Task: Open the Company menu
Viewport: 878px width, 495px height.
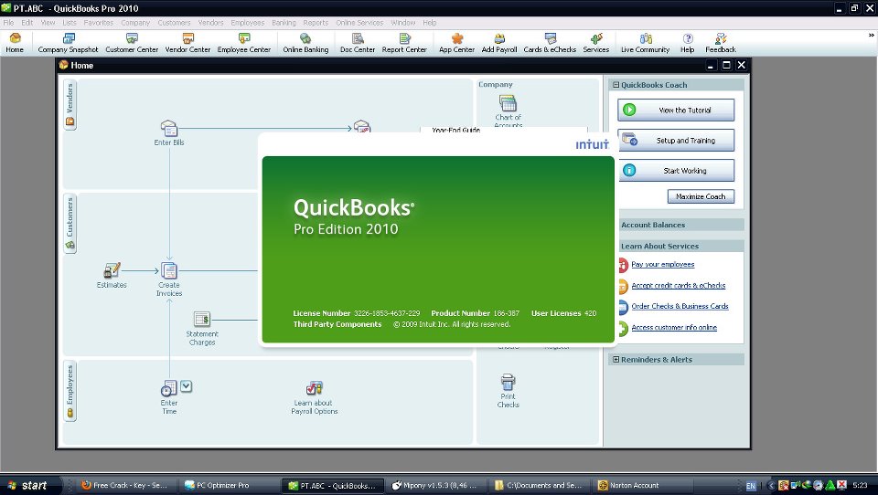Action: point(135,23)
